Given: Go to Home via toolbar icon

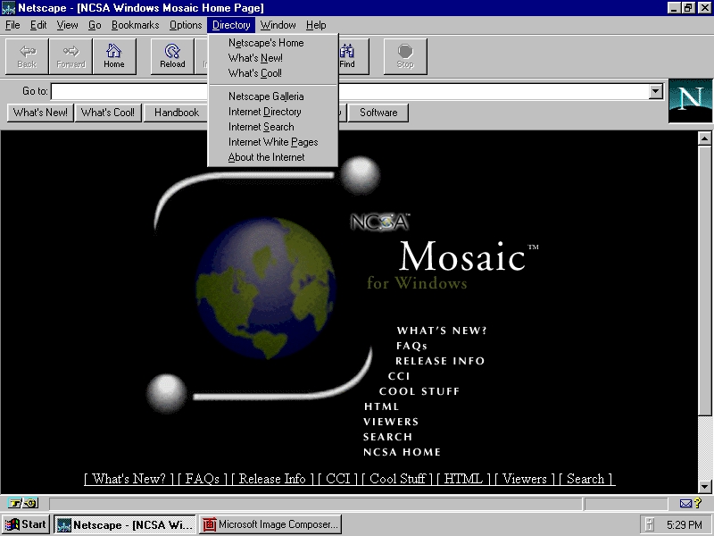Looking at the screenshot, I should coord(114,56).
